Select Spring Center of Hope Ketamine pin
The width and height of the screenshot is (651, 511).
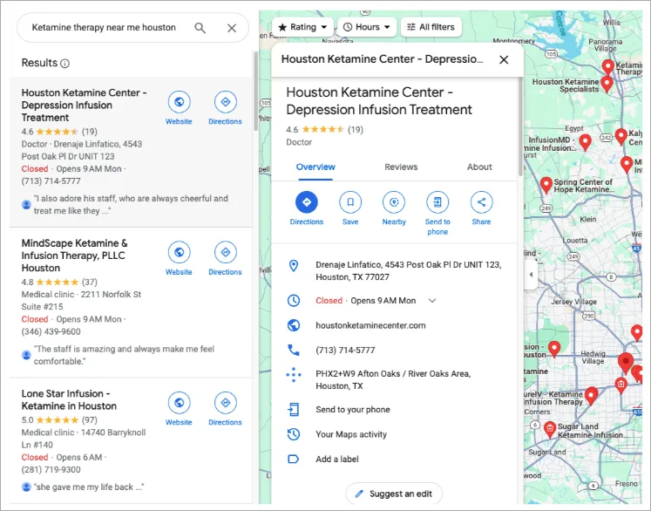pos(546,185)
